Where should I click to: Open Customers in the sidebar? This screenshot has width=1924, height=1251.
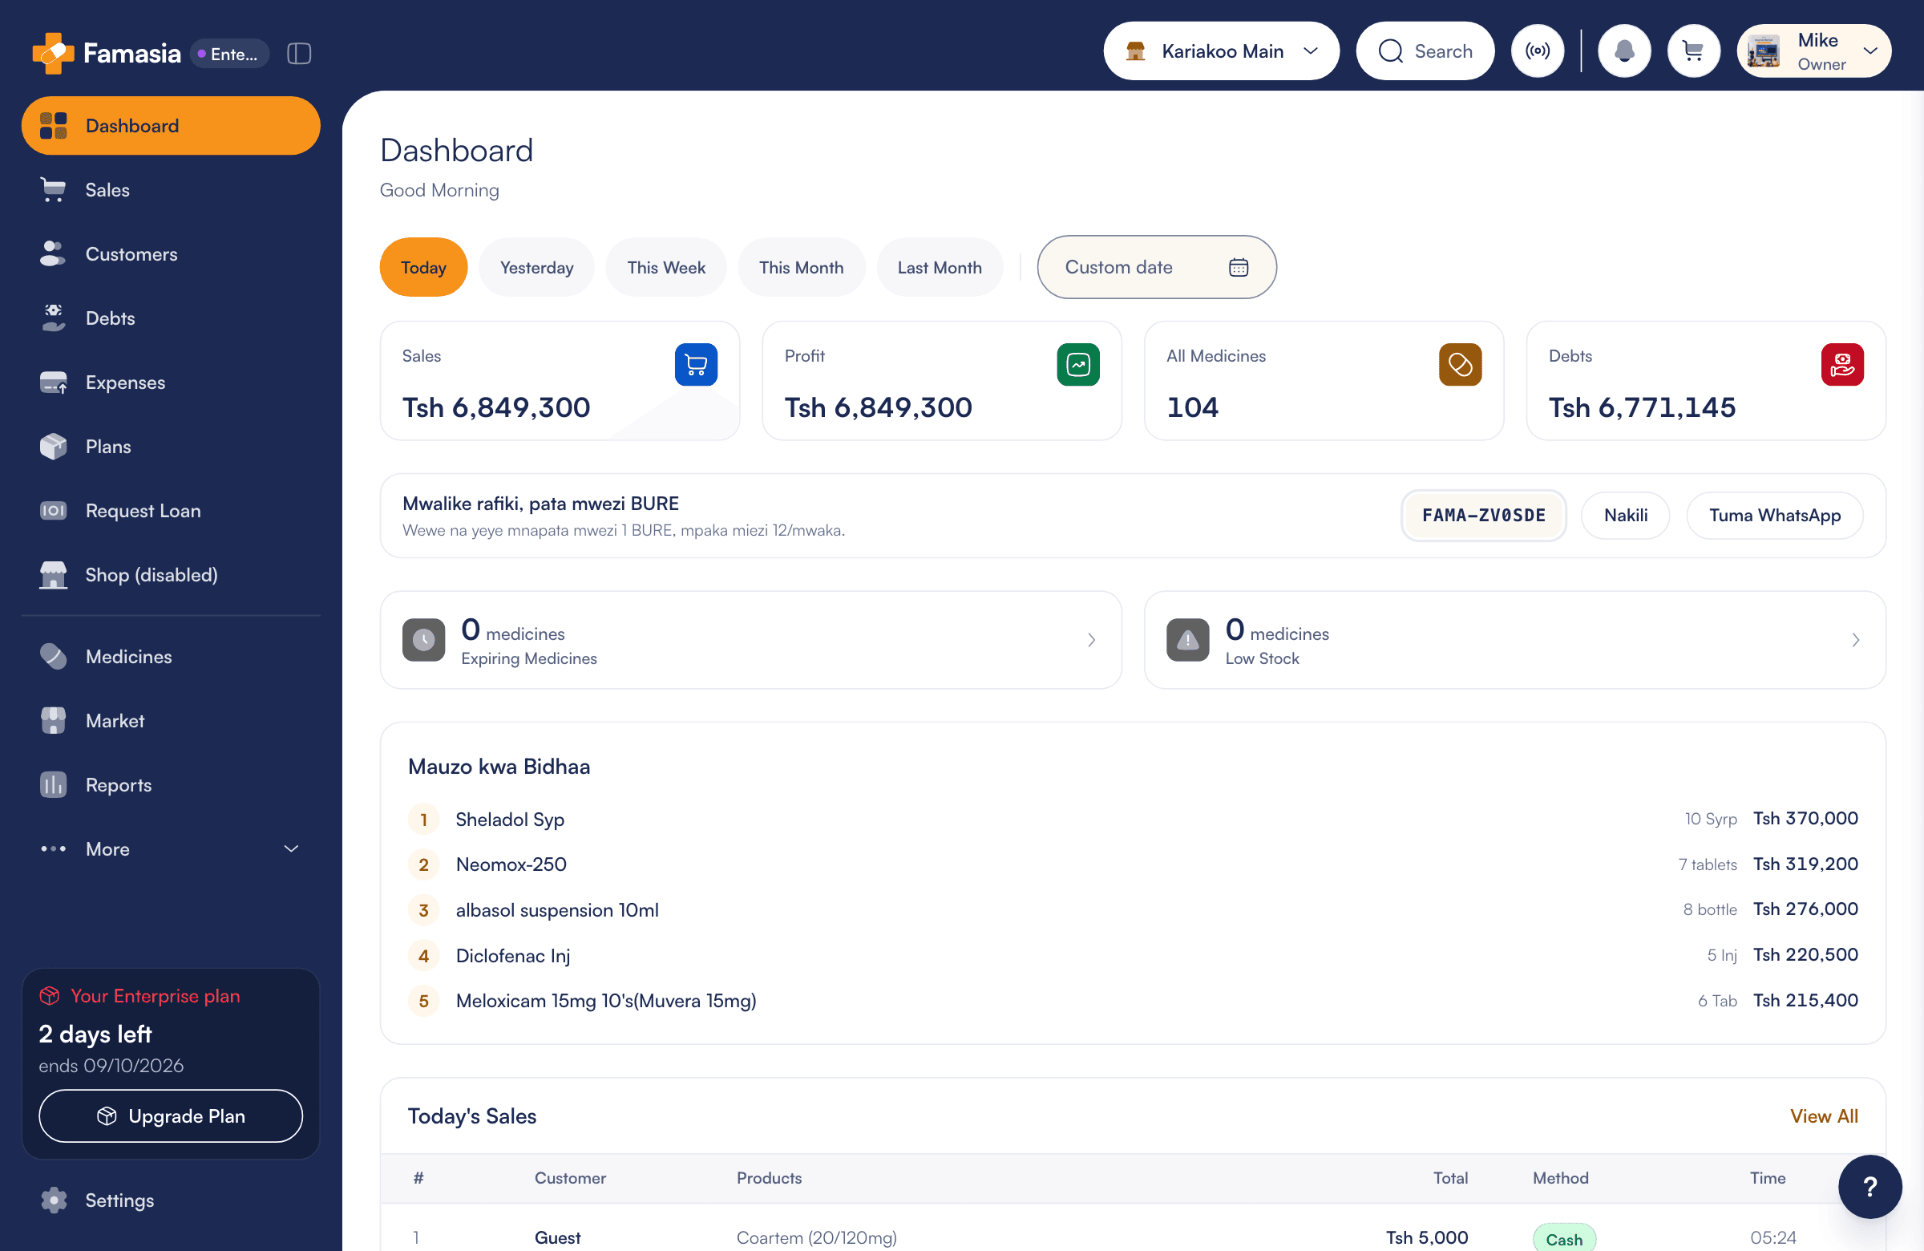171,254
